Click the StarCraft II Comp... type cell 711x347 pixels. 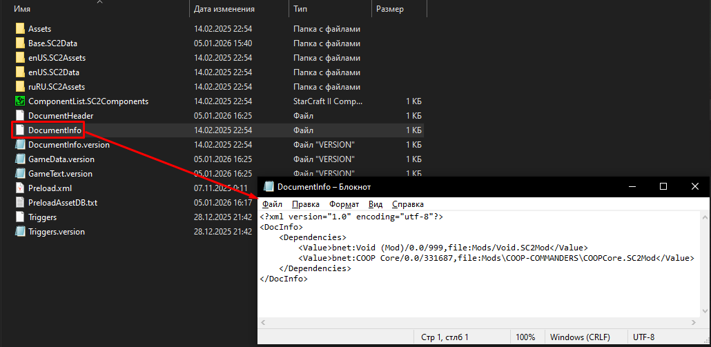tap(328, 101)
